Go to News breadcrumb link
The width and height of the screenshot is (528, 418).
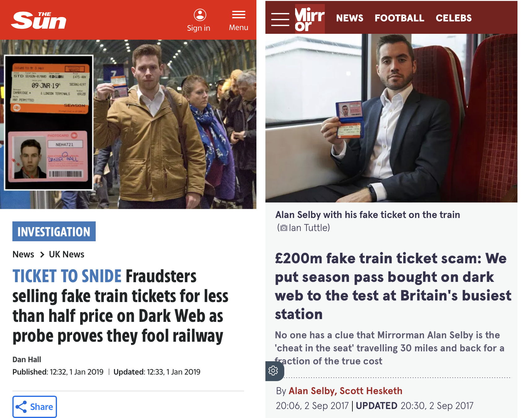click(x=23, y=255)
